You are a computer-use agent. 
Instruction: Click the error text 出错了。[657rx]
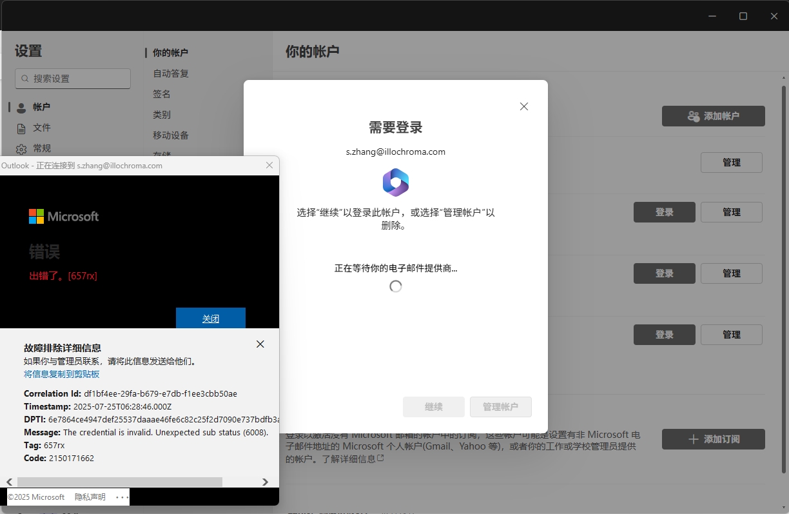click(x=63, y=276)
